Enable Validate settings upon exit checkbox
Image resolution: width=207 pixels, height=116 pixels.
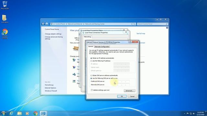coord(92,90)
